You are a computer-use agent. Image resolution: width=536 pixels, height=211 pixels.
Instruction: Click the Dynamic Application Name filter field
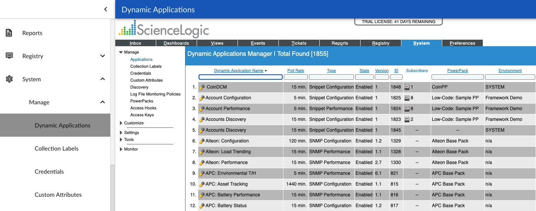tap(241, 77)
